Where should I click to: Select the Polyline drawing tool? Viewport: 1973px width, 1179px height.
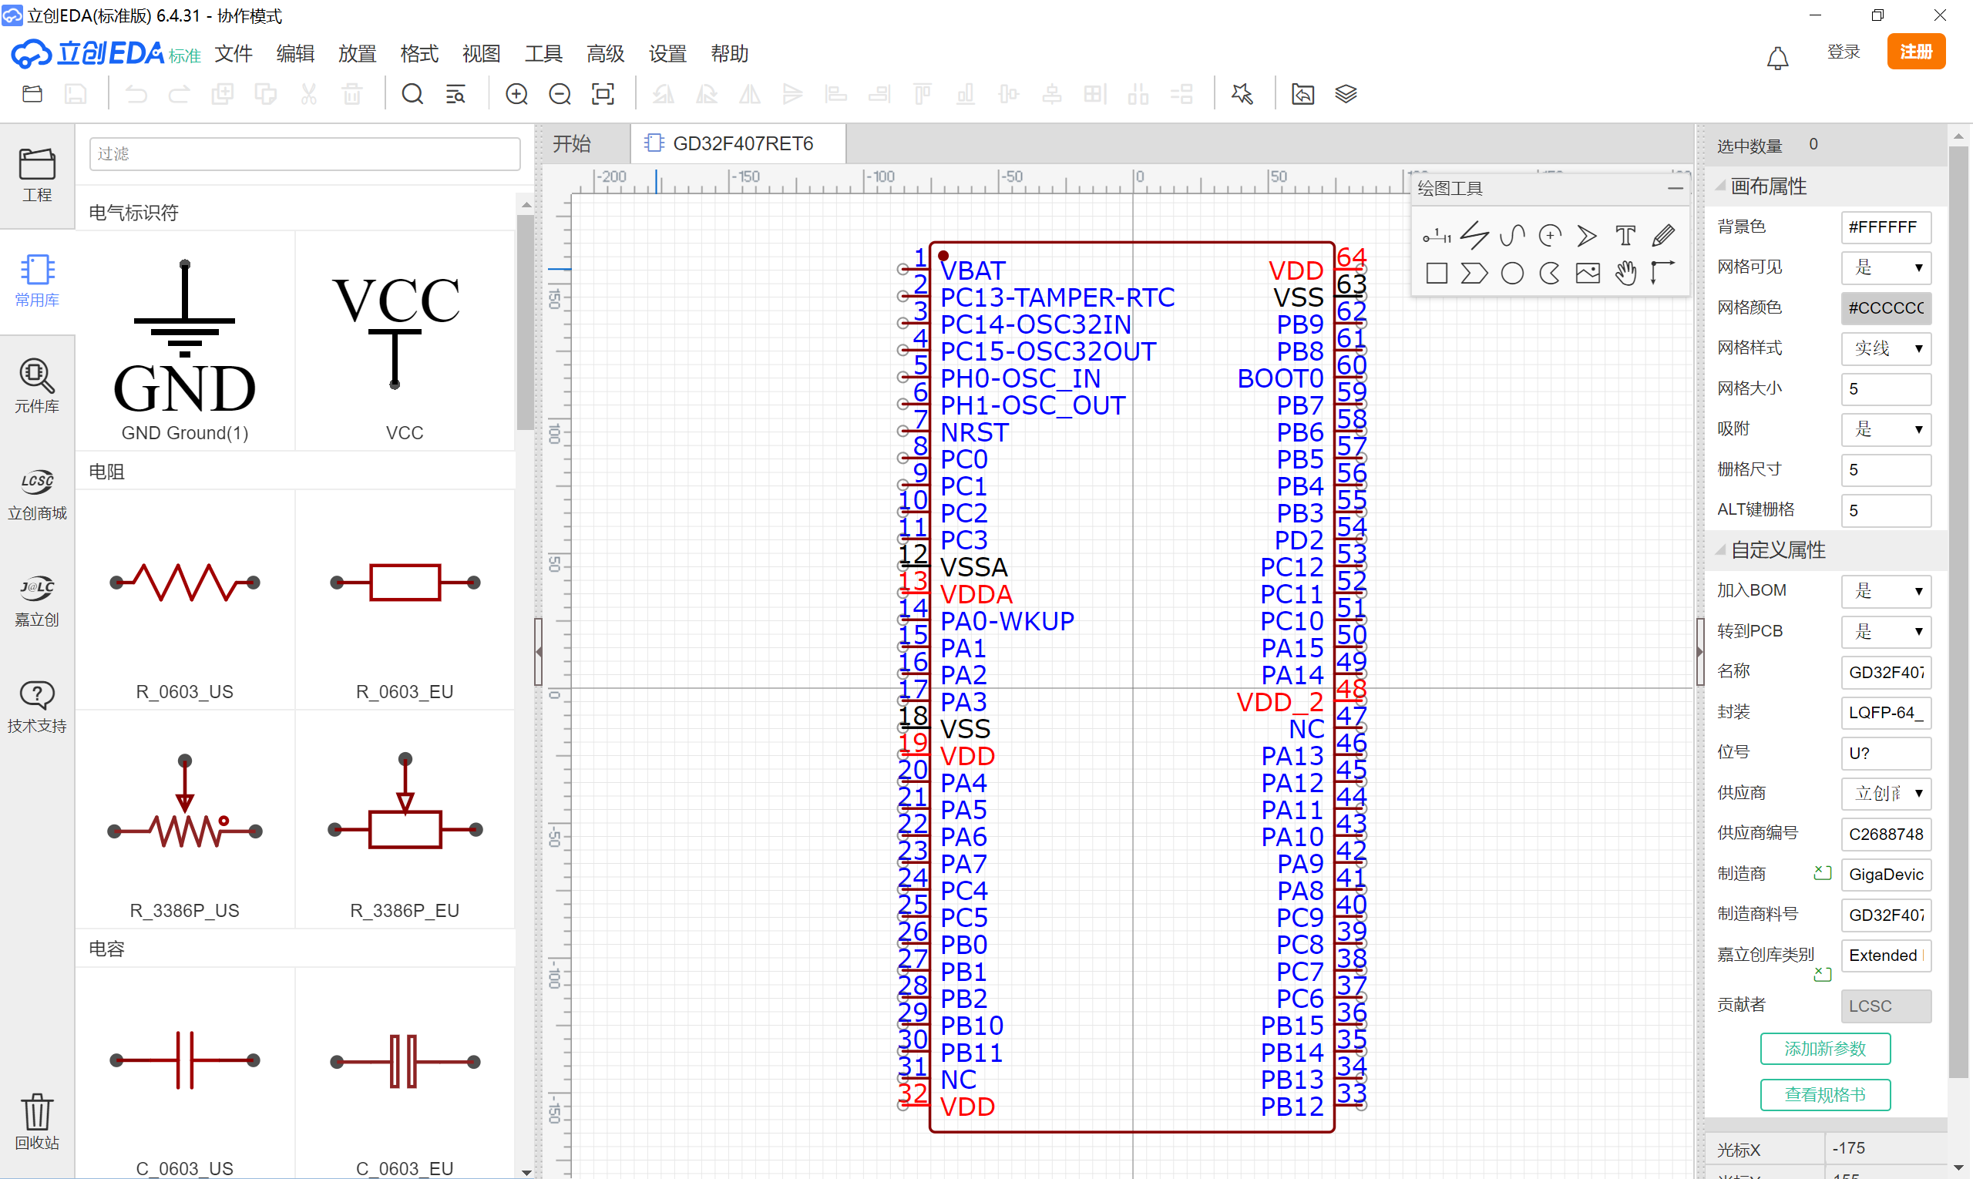click(1474, 236)
